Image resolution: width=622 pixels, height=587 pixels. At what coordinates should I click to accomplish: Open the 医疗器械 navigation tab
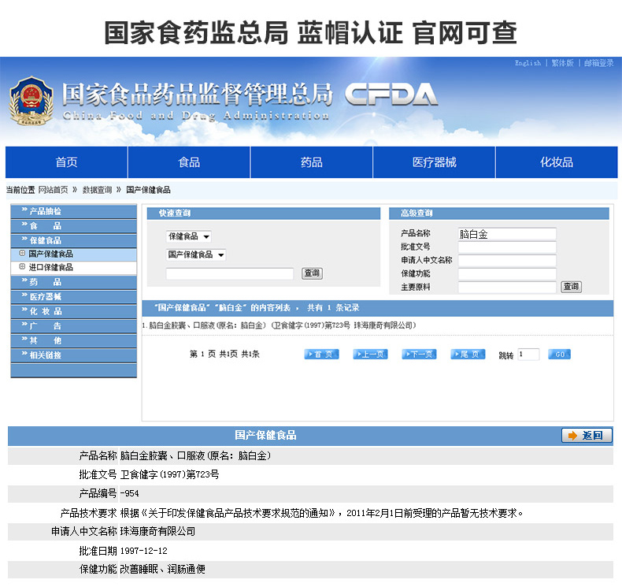click(434, 162)
